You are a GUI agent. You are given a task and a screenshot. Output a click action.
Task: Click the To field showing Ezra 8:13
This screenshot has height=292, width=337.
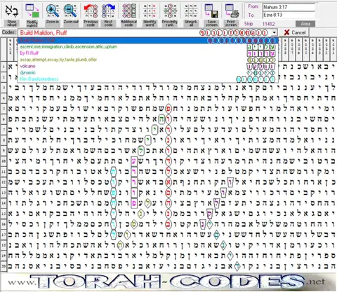coord(289,15)
